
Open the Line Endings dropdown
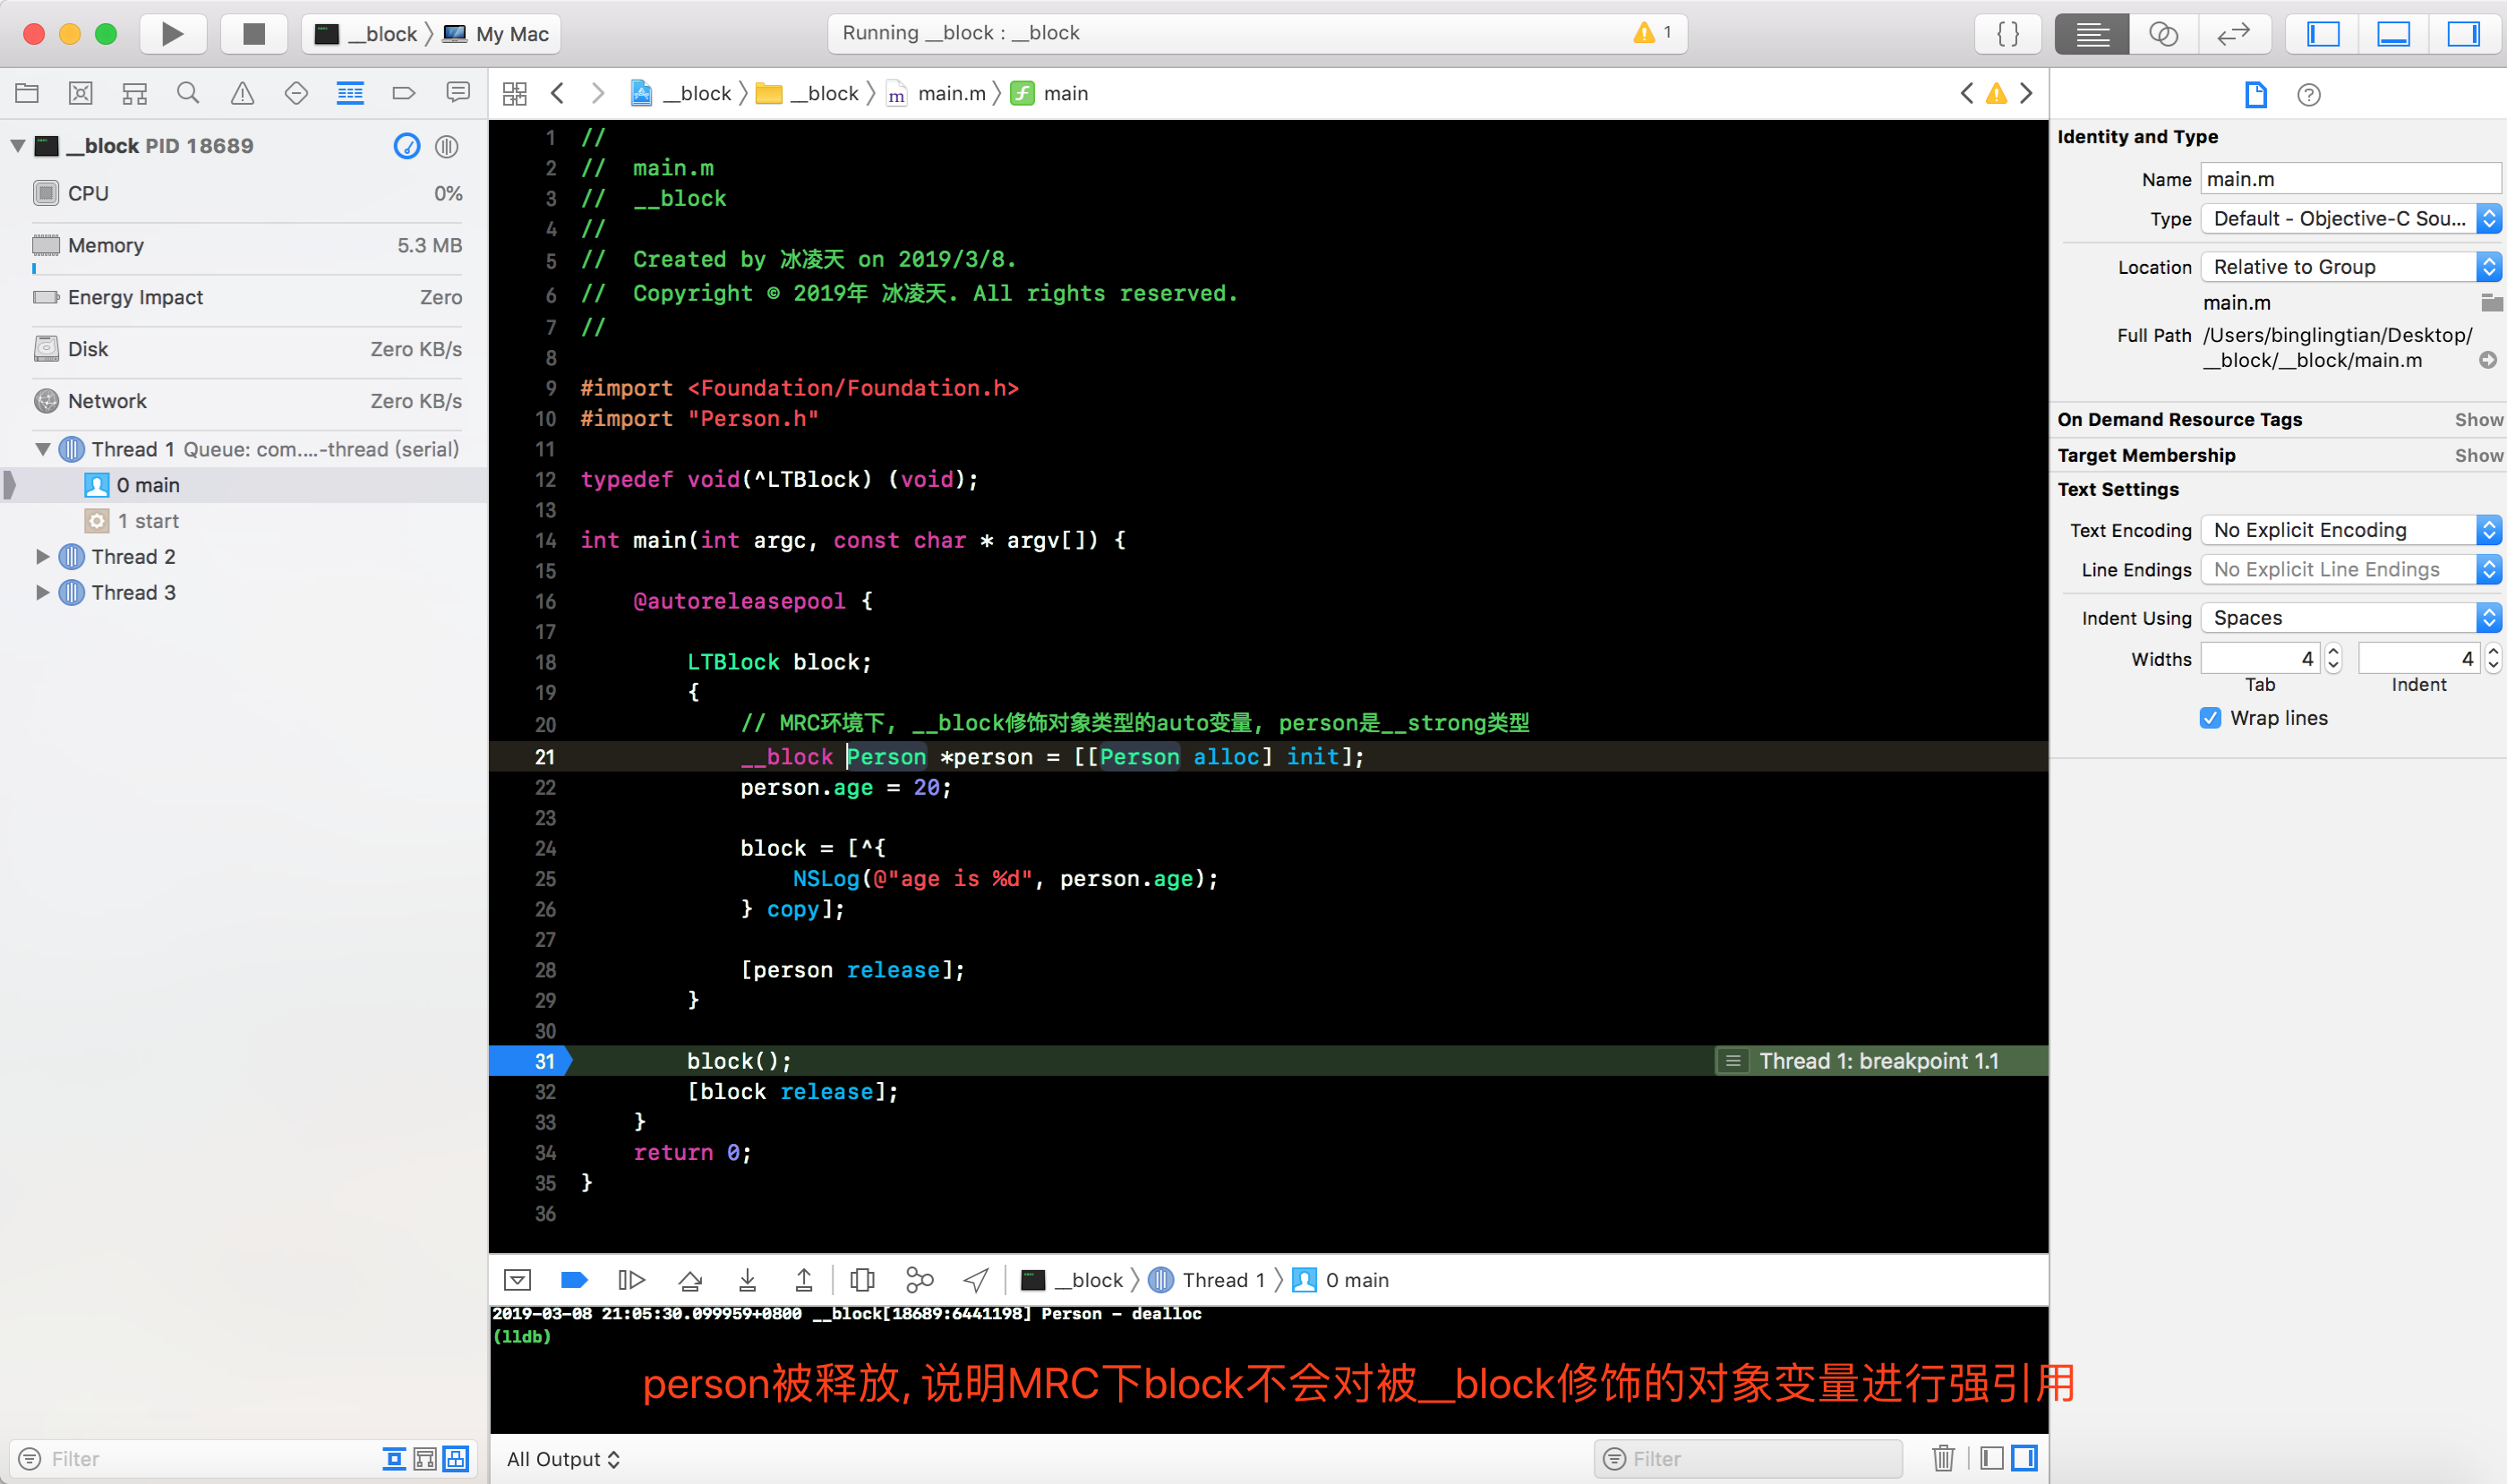pyautogui.click(x=2351, y=570)
